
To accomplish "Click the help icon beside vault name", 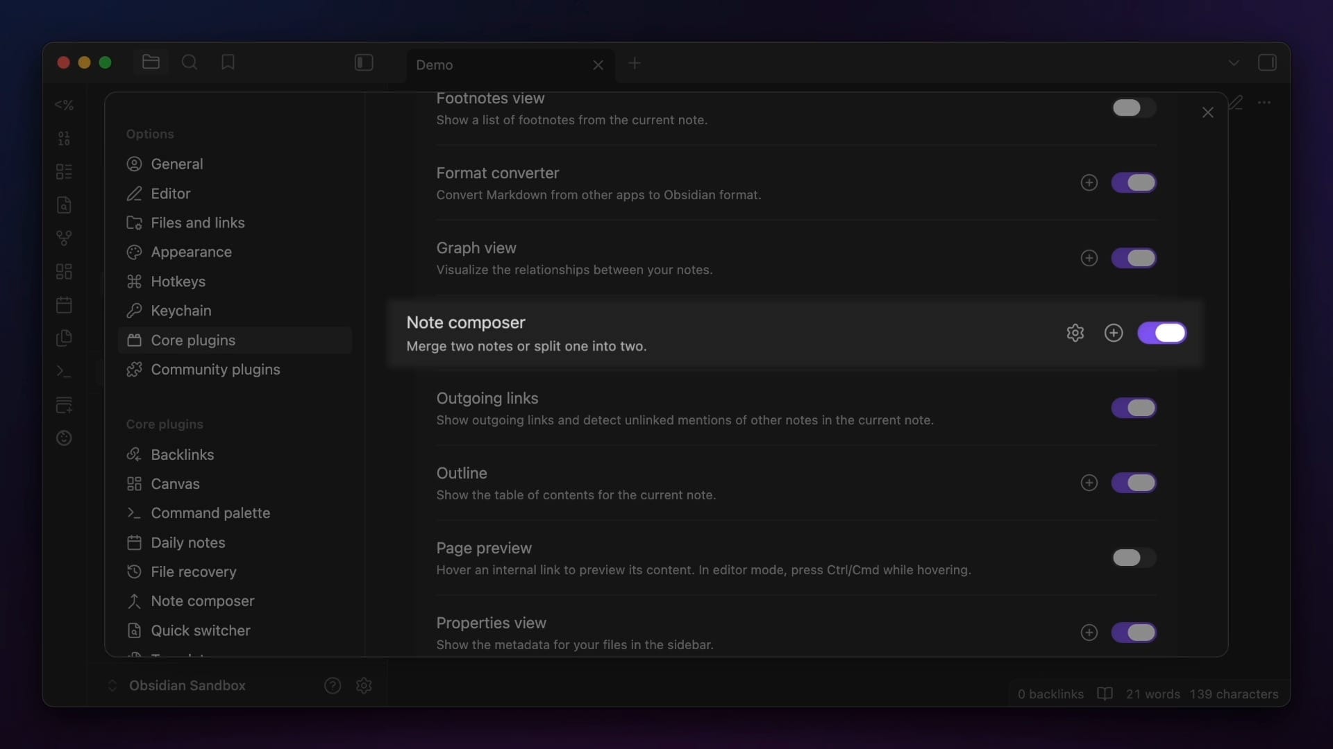I will [x=333, y=685].
